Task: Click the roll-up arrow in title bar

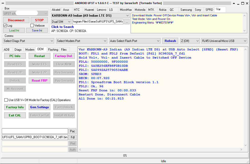Action: pyautogui.click(x=234, y=3)
